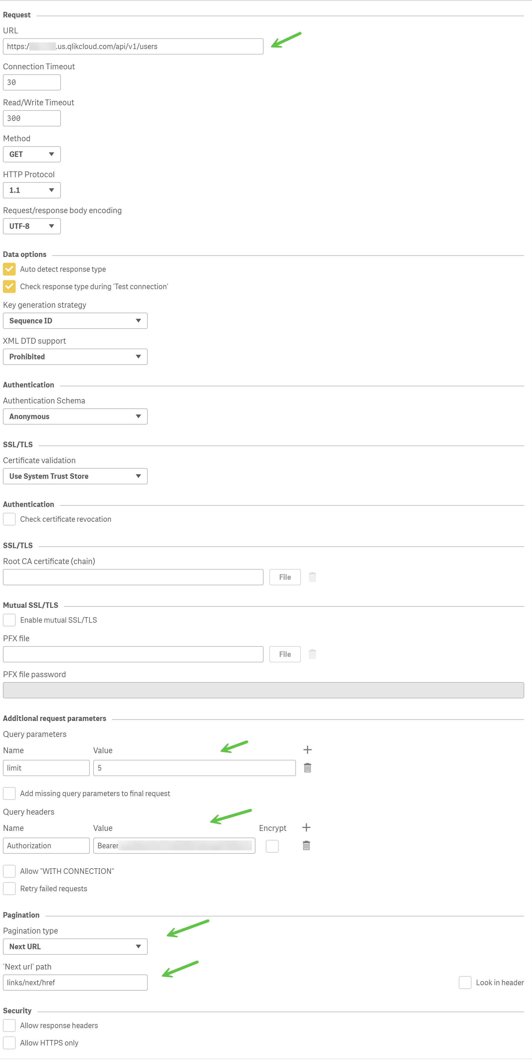Screen dimensions: 532x1060
Task: Delete the Authorization query header
Action: point(306,846)
